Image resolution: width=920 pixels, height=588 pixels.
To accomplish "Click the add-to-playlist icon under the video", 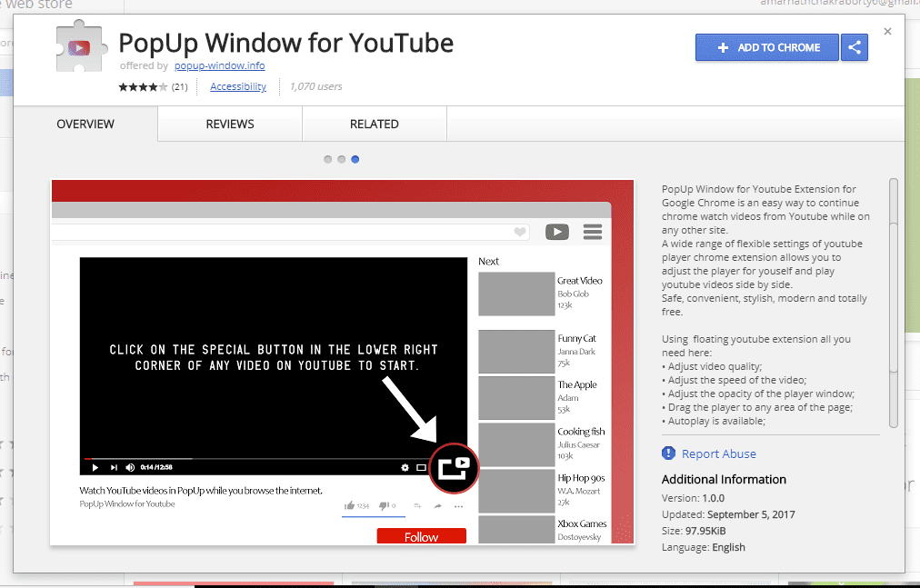I will point(417,506).
